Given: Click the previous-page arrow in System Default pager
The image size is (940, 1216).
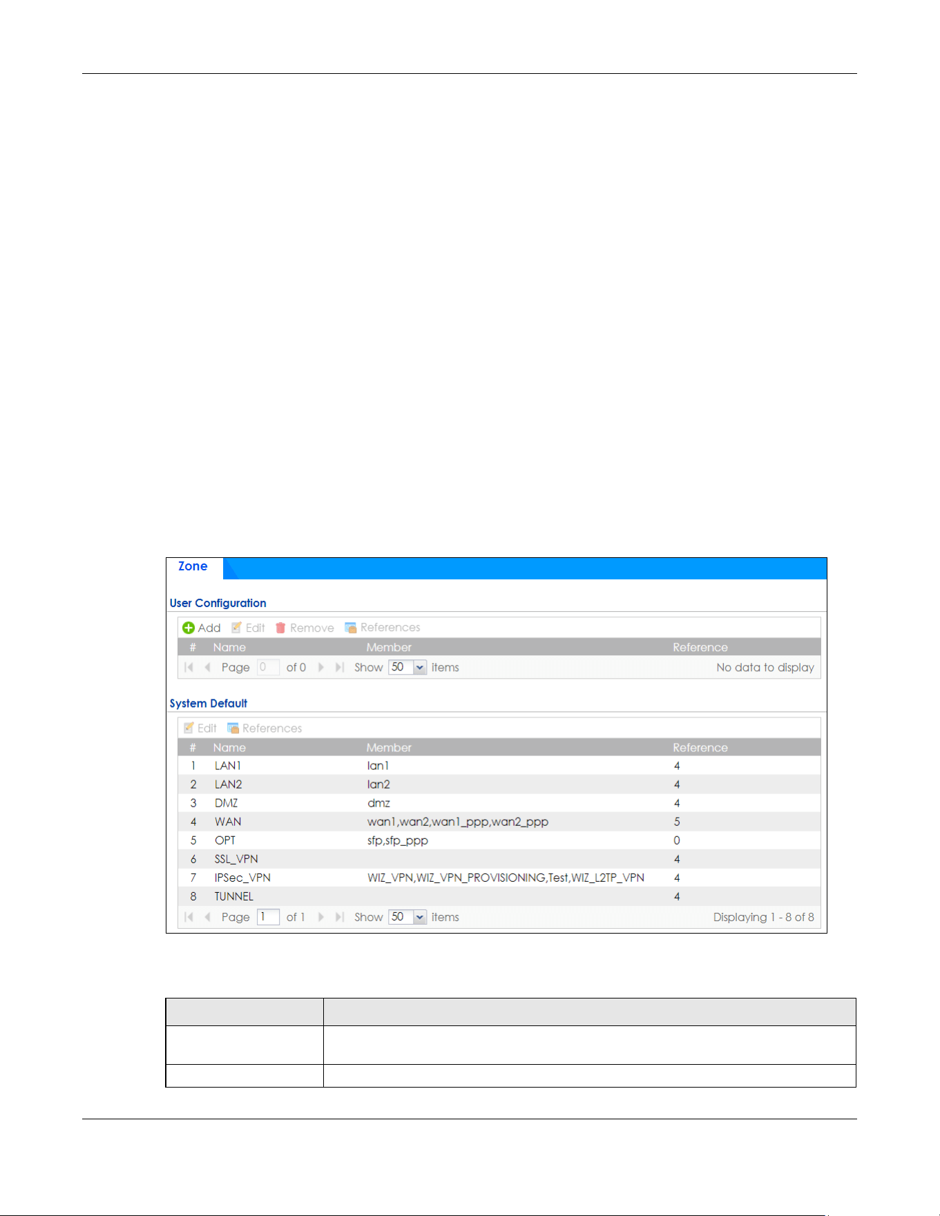Looking at the screenshot, I should click(207, 917).
